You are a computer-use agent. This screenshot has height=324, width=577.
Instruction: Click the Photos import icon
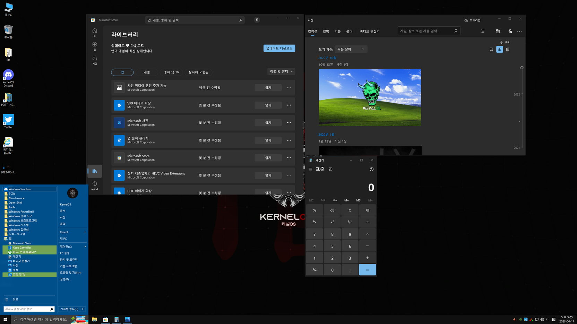click(498, 31)
